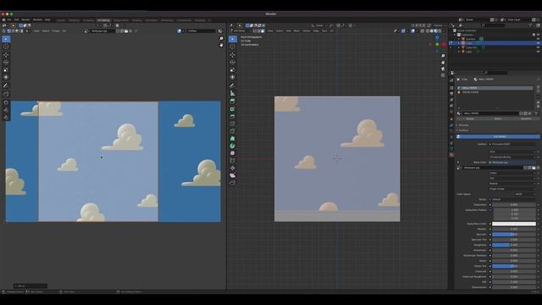Click the material Deselect button

(x=526, y=119)
